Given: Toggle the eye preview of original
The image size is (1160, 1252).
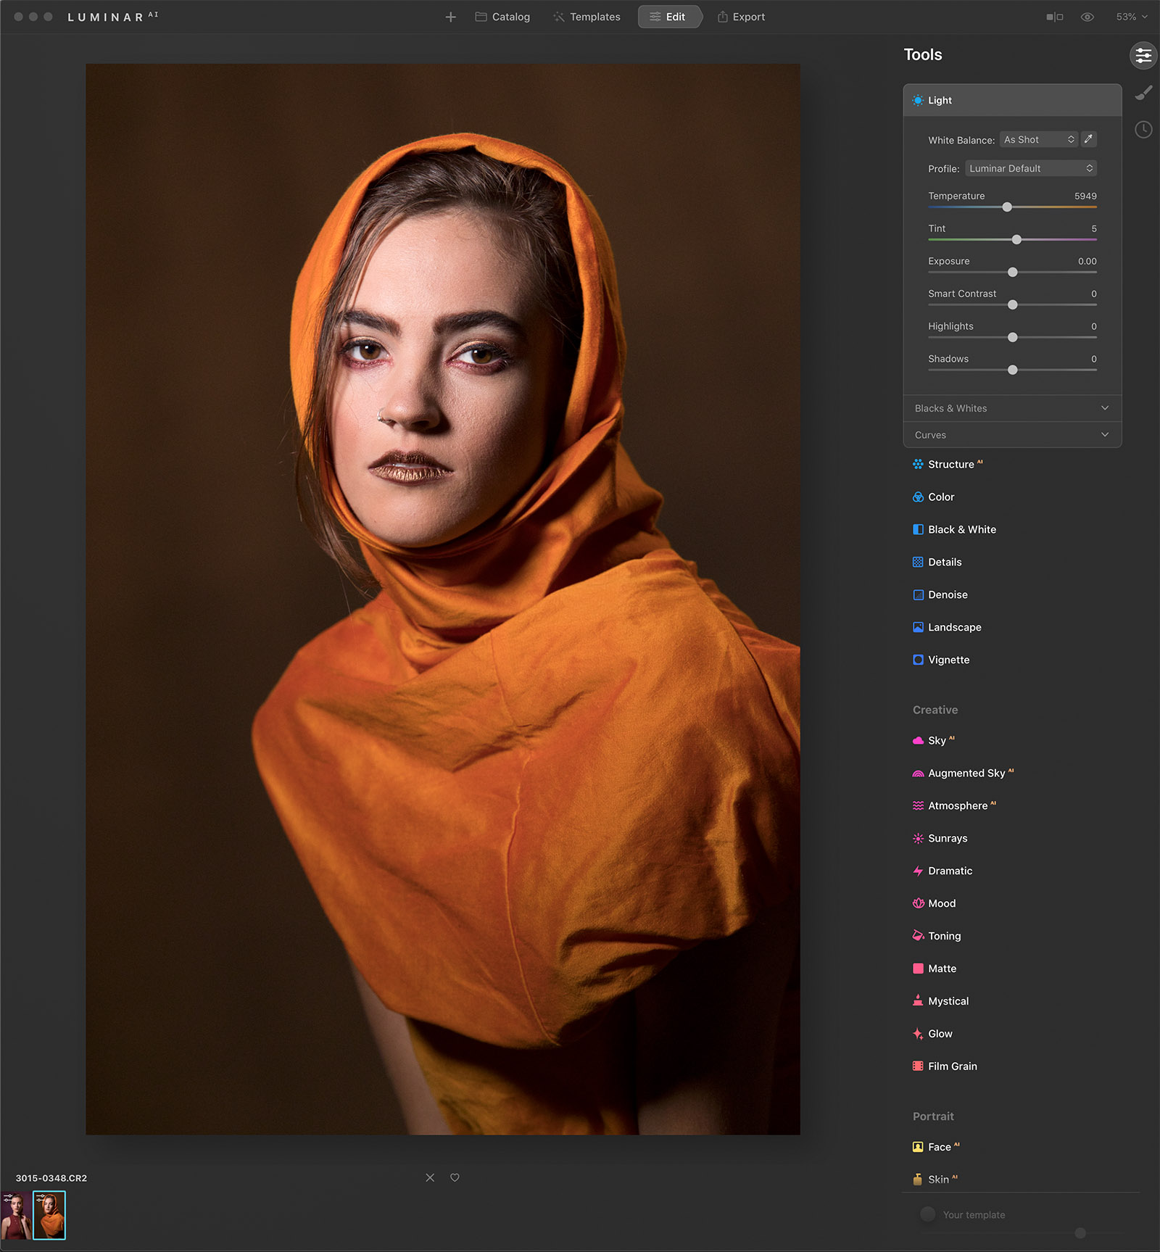Looking at the screenshot, I should (1087, 17).
